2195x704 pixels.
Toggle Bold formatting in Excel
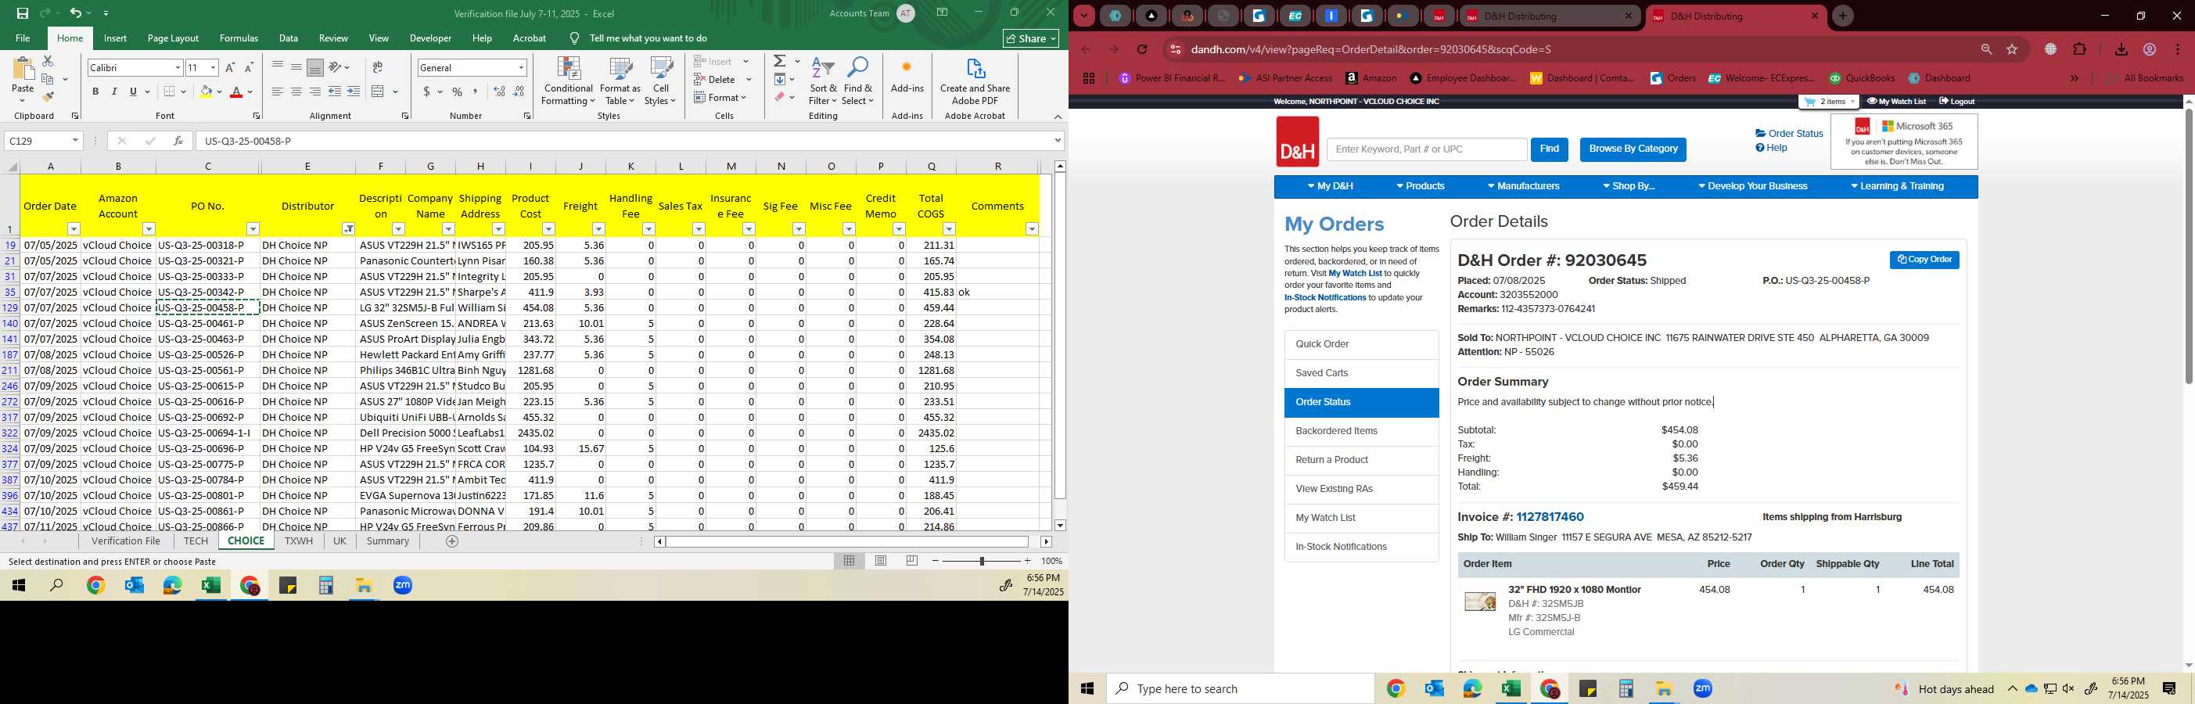pyautogui.click(x=95, y=92)
